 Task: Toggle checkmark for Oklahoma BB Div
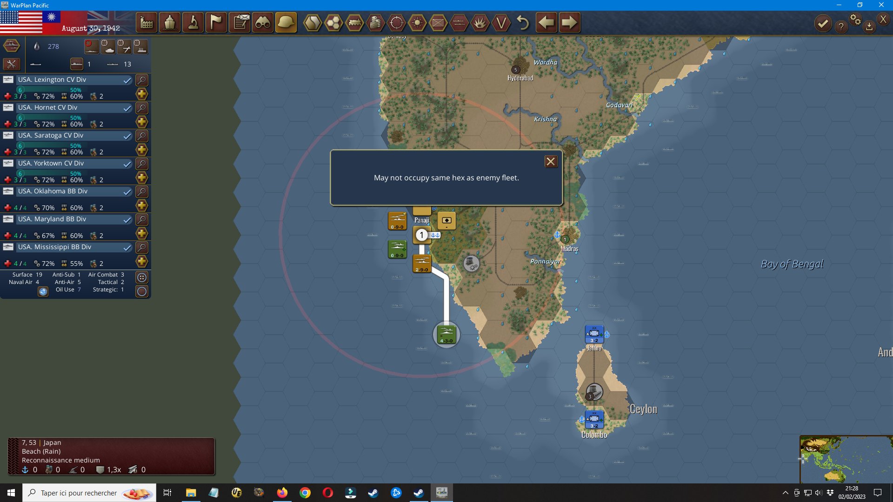pos(127,192)
